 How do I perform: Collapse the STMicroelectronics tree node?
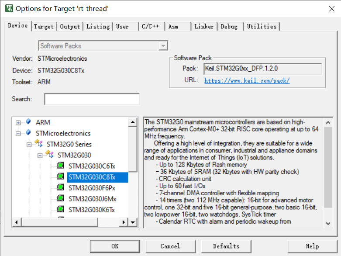pyautogui.click(x=18, y=134)
